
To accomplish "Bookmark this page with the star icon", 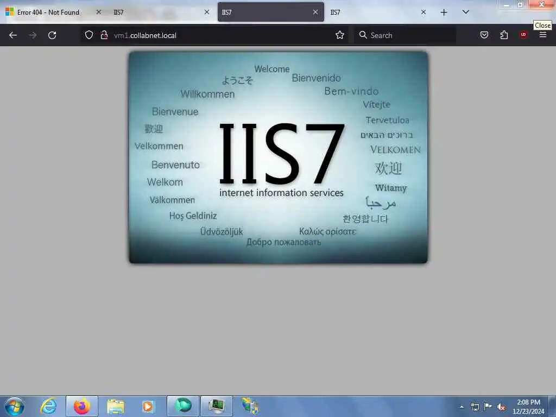I will pyautogui.click(x=340, y=35).
